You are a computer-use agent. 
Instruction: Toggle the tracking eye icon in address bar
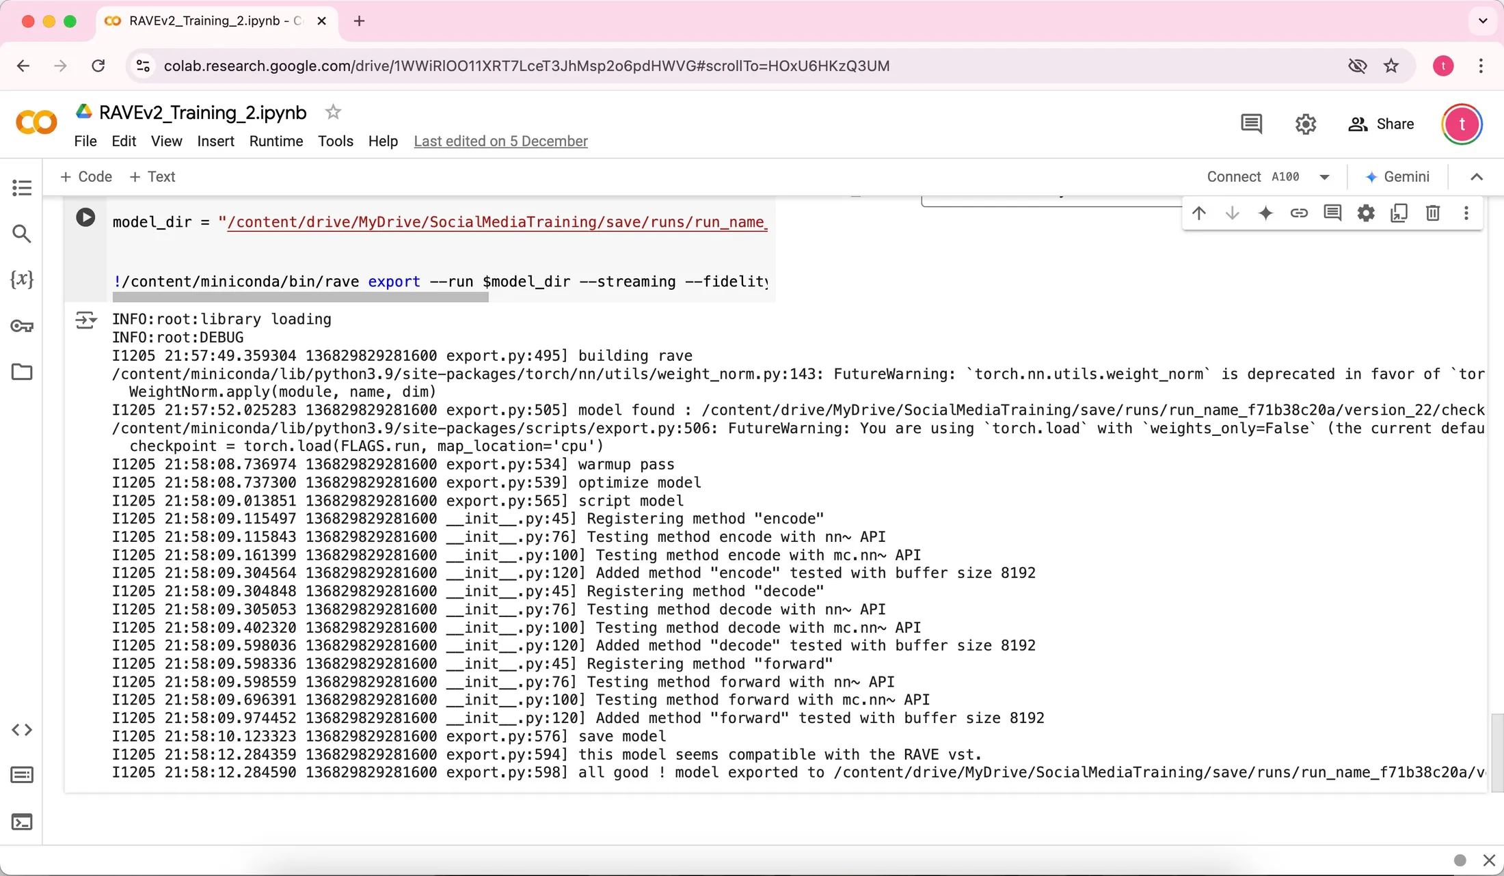[x=1358, y=66]
